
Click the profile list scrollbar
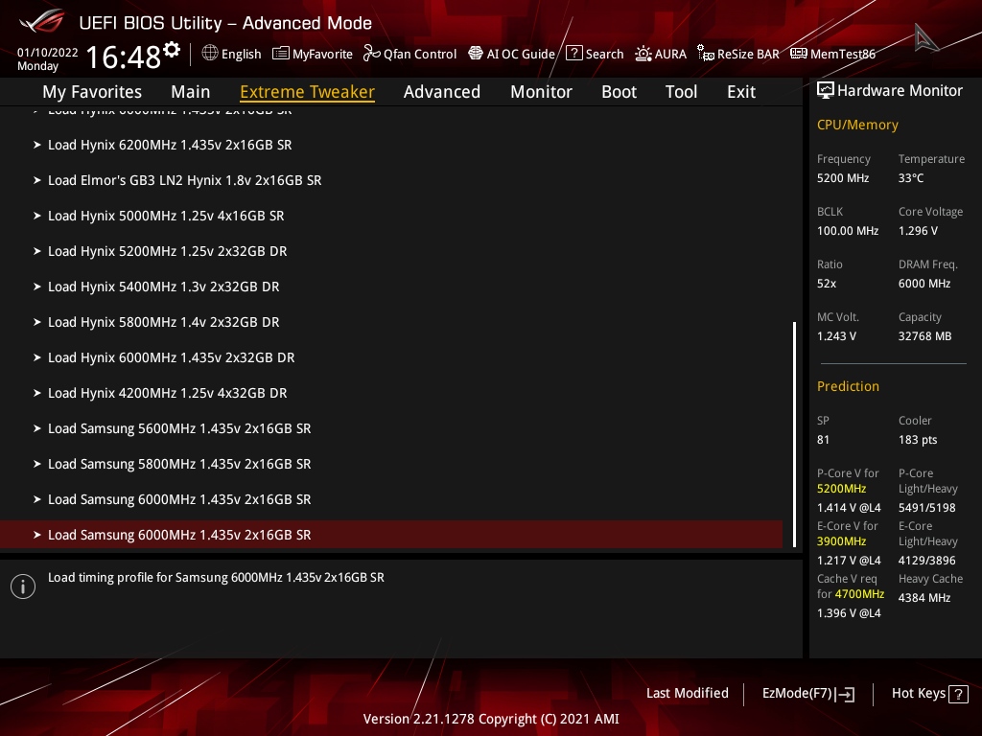point(794,434)
